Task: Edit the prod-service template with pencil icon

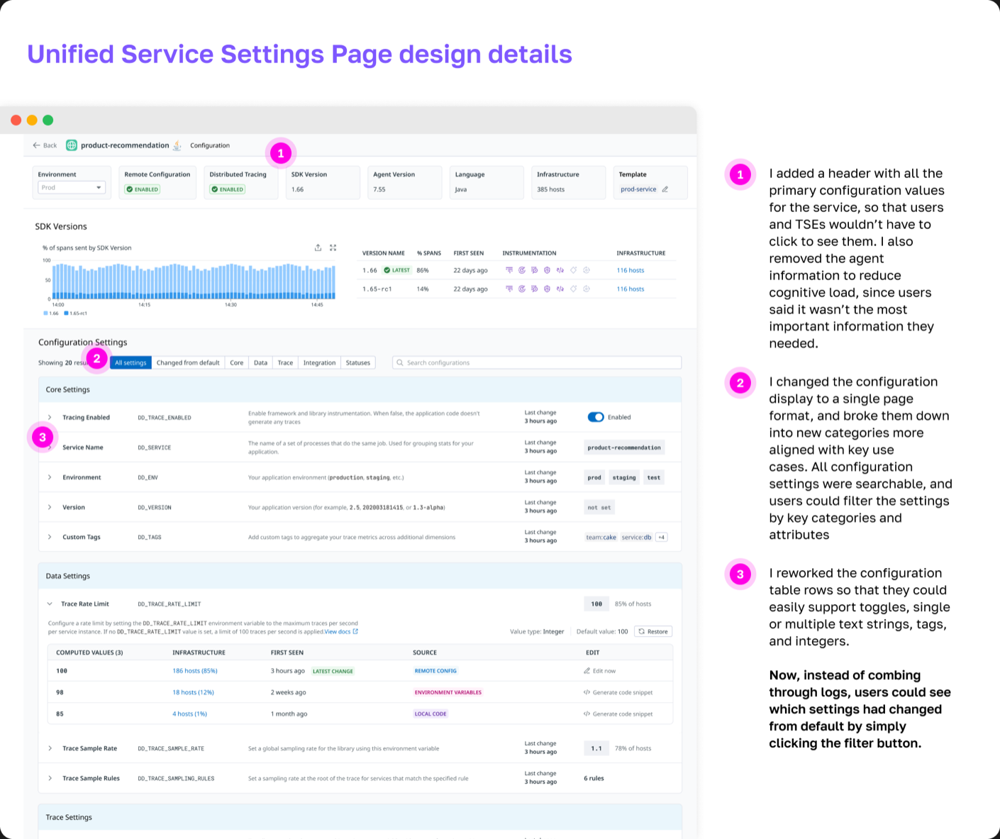Action: [665, 189]
